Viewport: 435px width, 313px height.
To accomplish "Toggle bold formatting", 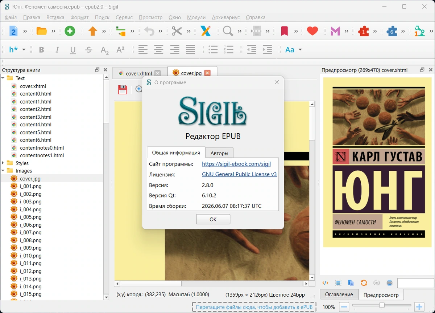I will coord(41,50).
